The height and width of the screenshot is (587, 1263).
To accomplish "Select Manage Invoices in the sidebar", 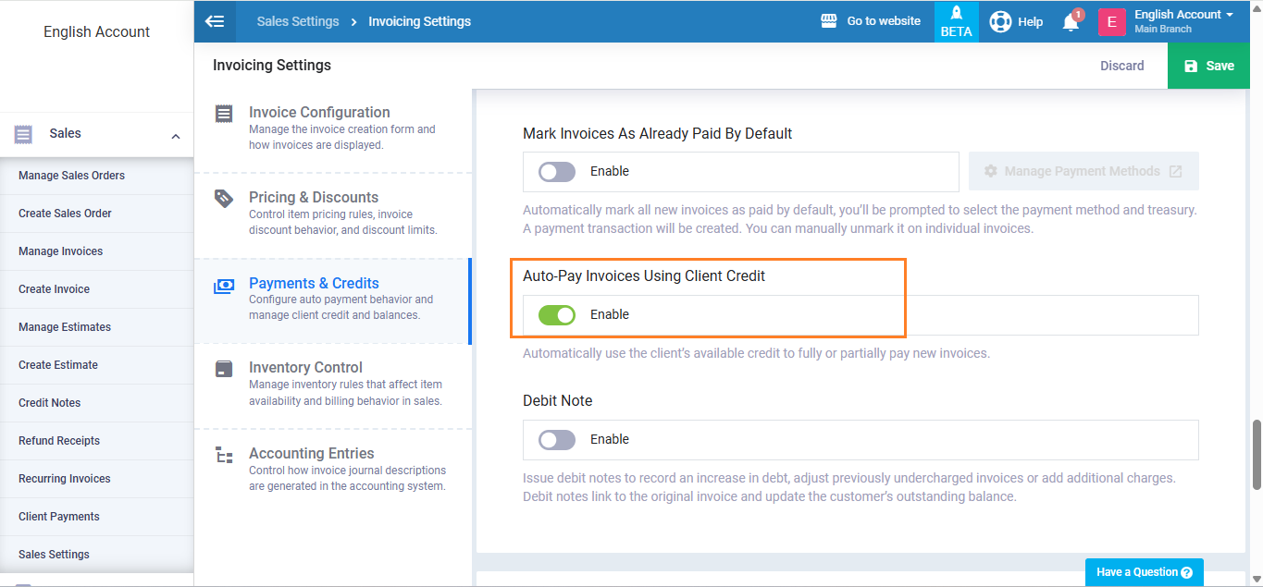I will pos(61,251).
